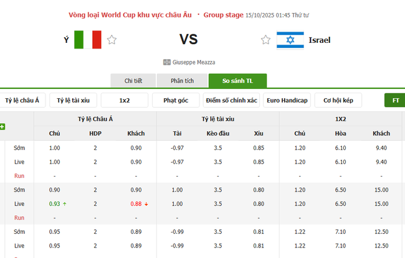
Task: Select the 1x2 odds filter
Action: click(x=125, y=100)
